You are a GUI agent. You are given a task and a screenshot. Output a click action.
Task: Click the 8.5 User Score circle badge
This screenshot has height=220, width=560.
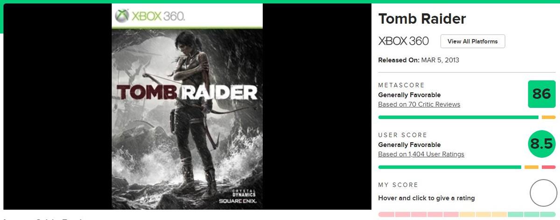pos(541,144)
